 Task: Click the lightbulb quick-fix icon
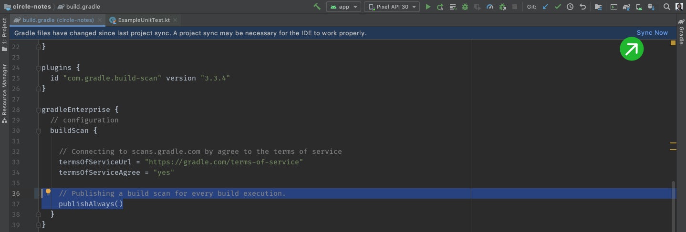[48, 192]
